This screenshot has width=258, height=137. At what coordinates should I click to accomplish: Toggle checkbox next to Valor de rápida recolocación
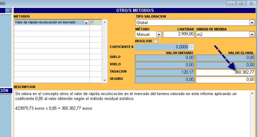click(92, 22)
